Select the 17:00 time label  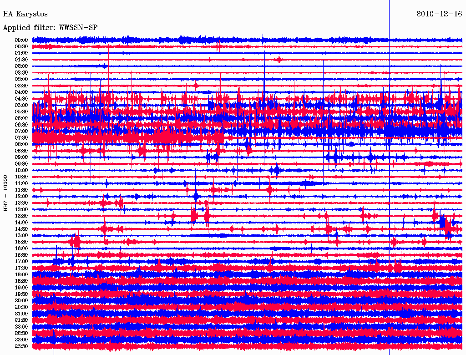tap(21, 262)
